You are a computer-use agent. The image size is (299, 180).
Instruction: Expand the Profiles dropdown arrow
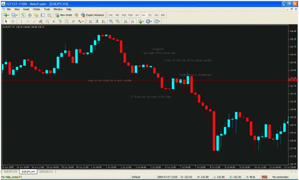[x=17, y=15]
